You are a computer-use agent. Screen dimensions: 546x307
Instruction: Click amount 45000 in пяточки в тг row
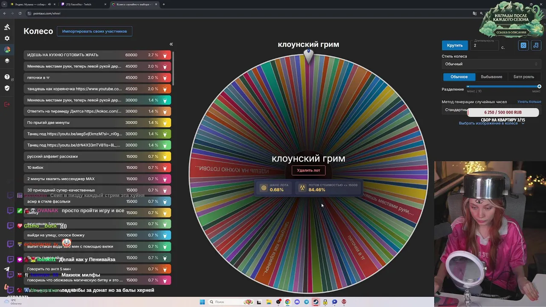tap(131, 78)
